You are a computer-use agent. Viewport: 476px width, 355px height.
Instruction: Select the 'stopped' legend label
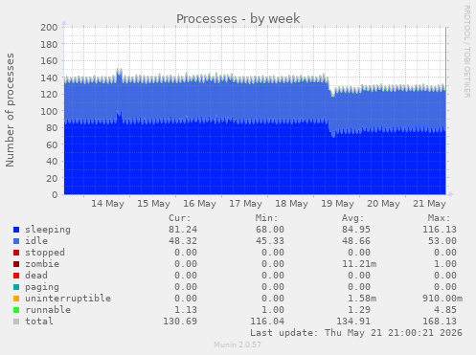45,253
